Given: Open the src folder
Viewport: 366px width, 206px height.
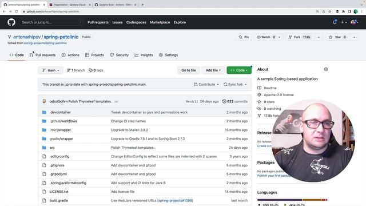Looking at the screenshot, I should tap(52, 148).
